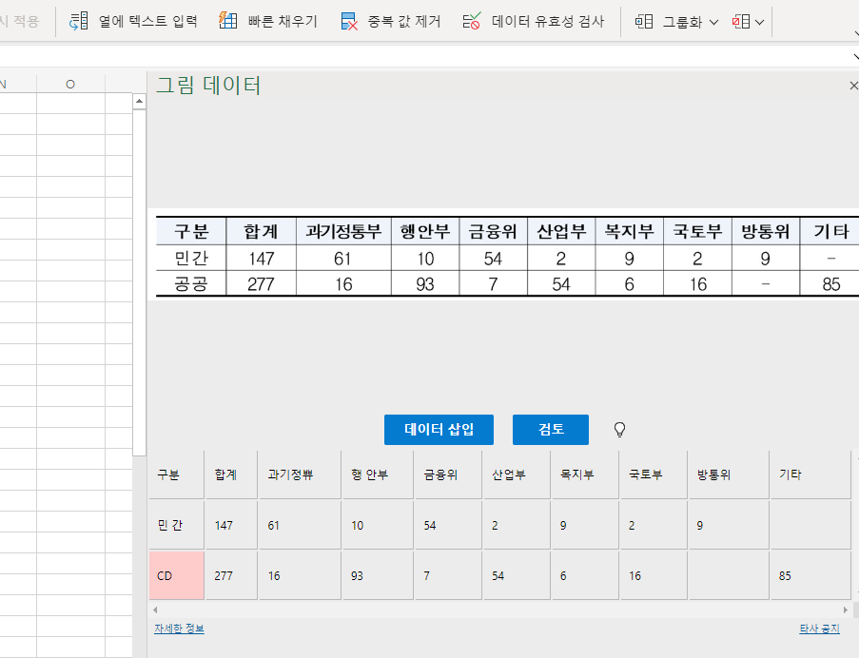This screenshot has width=859, height=658.
Task: Select the 기타 preview cell
Action: coord(810,474)
